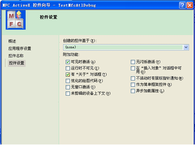Open the 创建的控件基于 dropdown arrow

click(186, 47)
